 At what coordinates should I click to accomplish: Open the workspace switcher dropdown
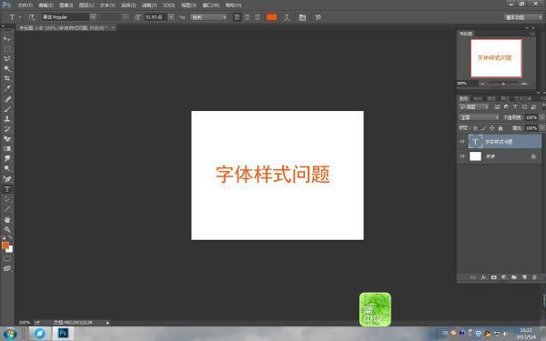tap(523, 17)
